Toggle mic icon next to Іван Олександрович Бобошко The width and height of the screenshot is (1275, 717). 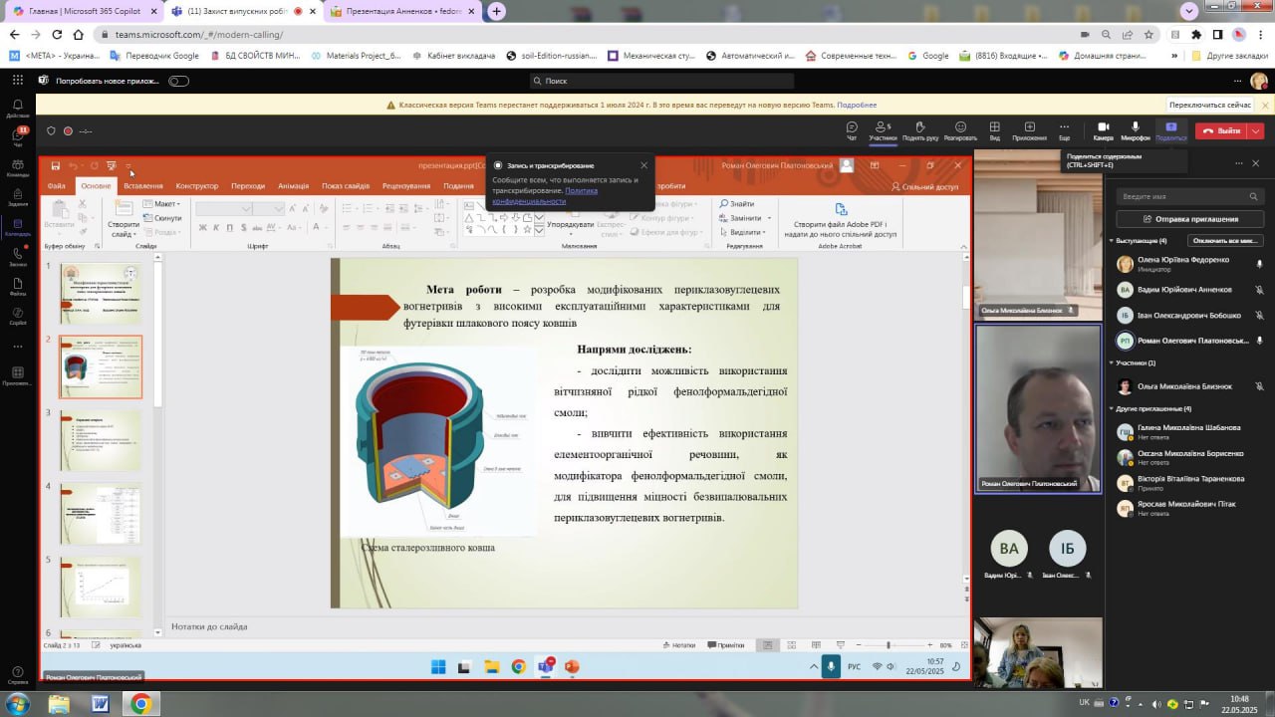tap(1259, 316)
